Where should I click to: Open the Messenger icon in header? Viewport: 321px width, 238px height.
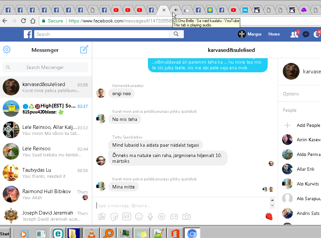click(306, 34)
